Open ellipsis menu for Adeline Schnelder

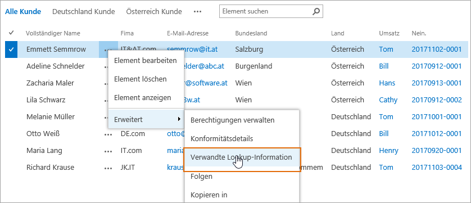(x=106, y=67)
